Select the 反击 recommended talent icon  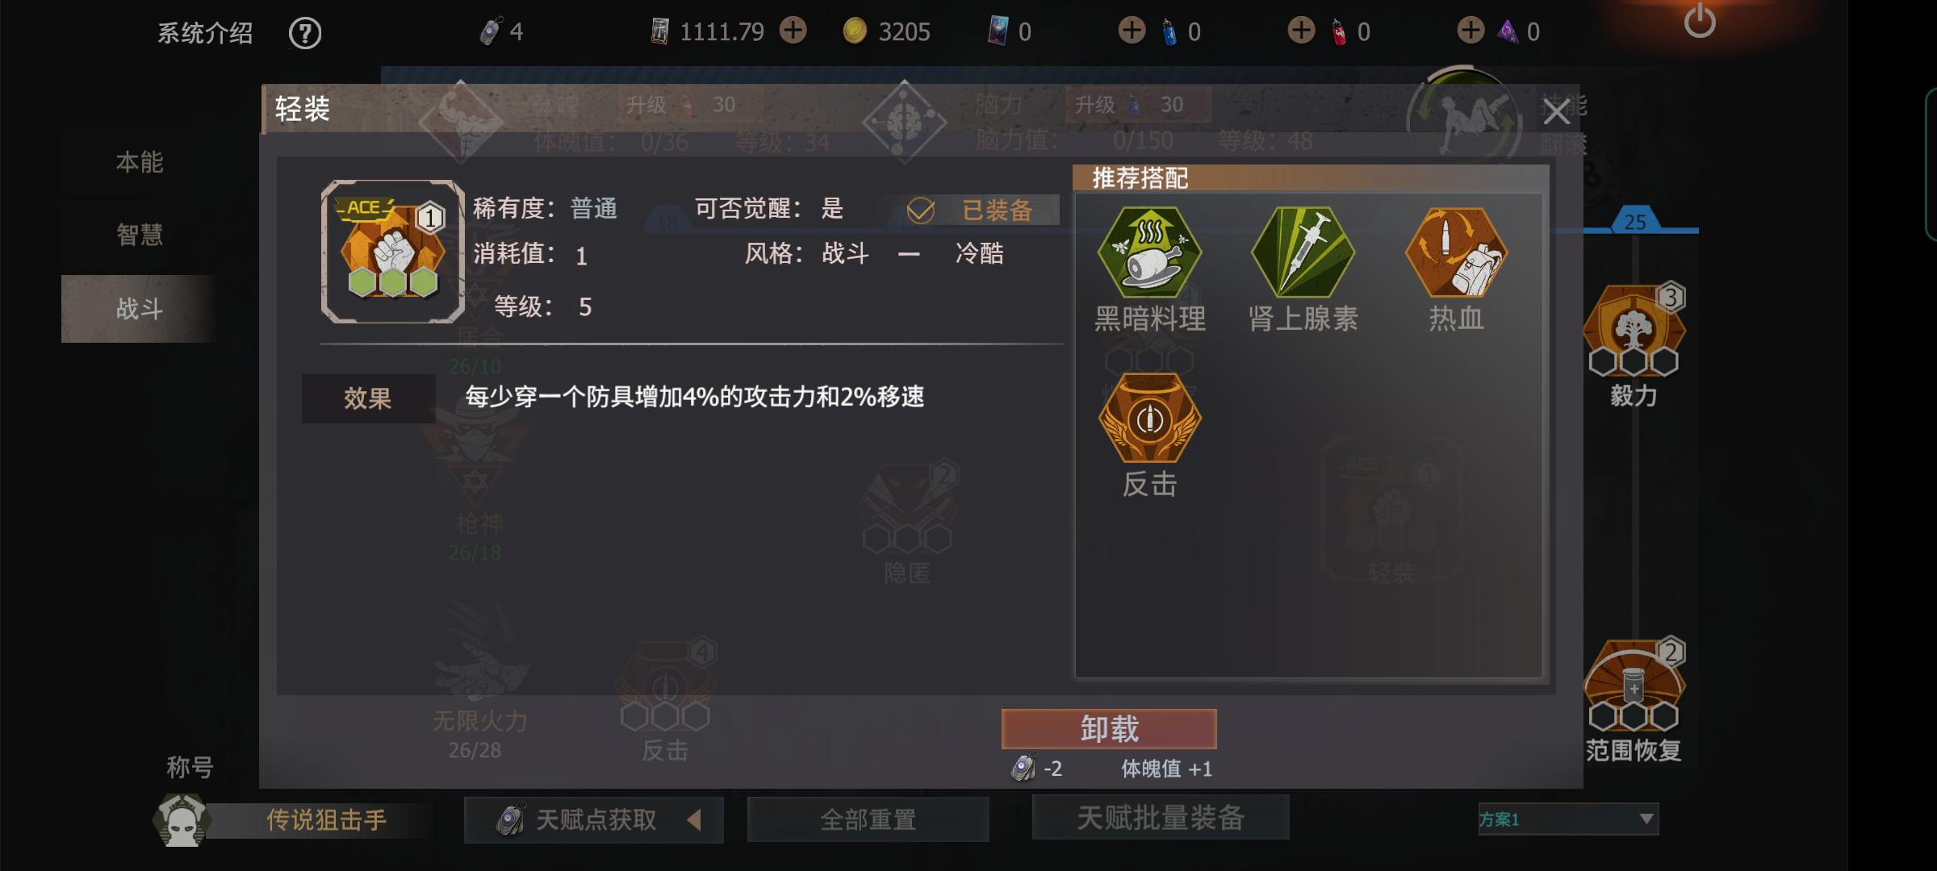(x=1149, y=418)
